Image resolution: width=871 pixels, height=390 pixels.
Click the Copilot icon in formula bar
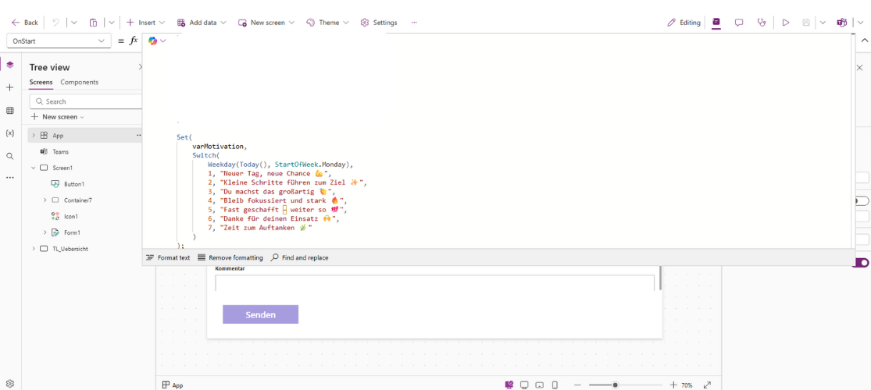(x=153, y=41)
